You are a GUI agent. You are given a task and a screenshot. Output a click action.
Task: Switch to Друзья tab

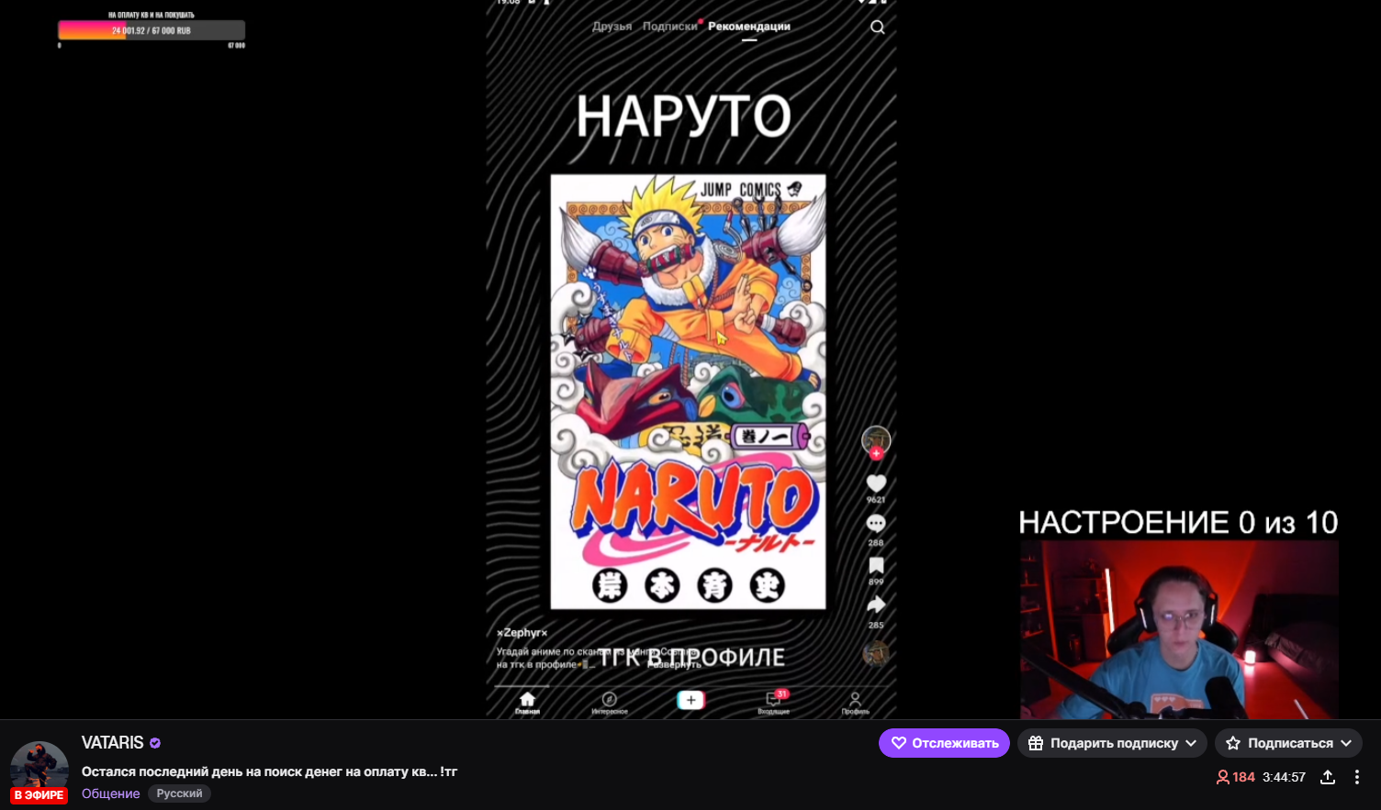point(612,27)
